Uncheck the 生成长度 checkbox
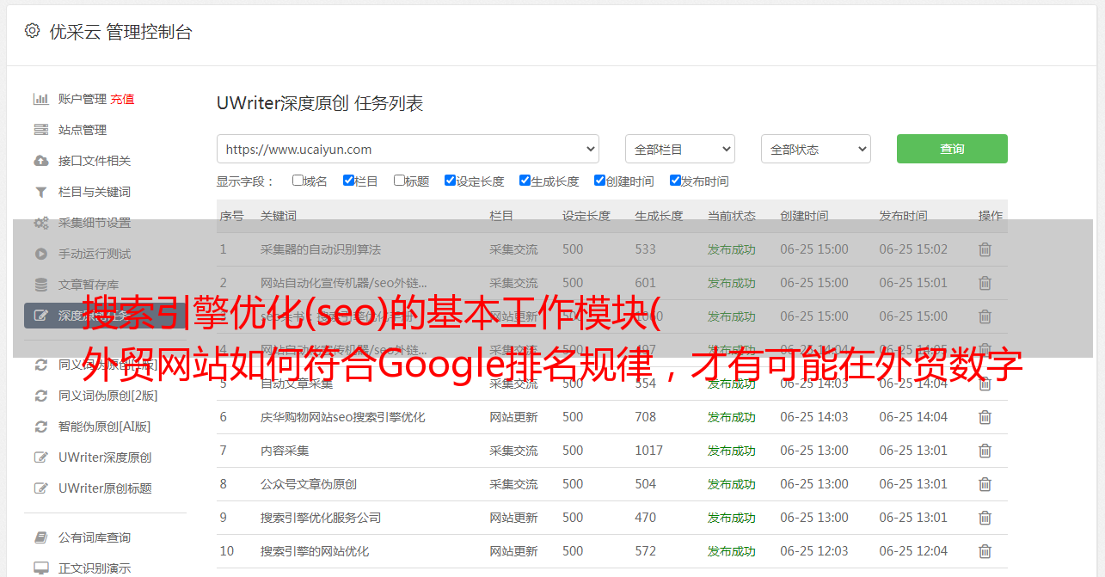 525,181
